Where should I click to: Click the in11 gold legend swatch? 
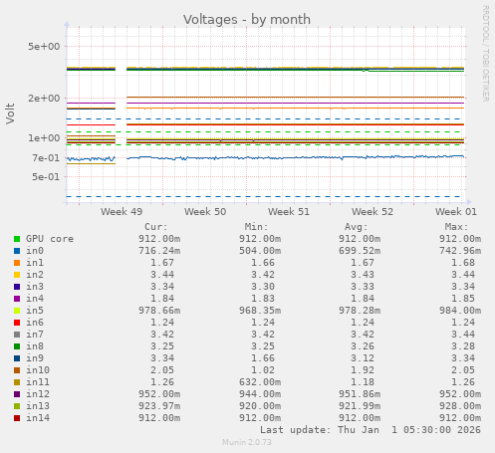17,382
